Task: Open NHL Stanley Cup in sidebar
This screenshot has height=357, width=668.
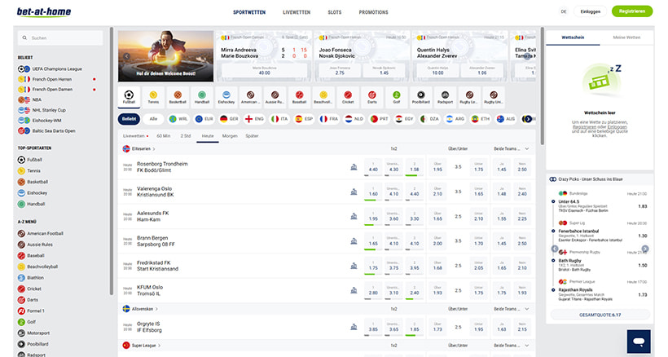Action: coord(49,110)
